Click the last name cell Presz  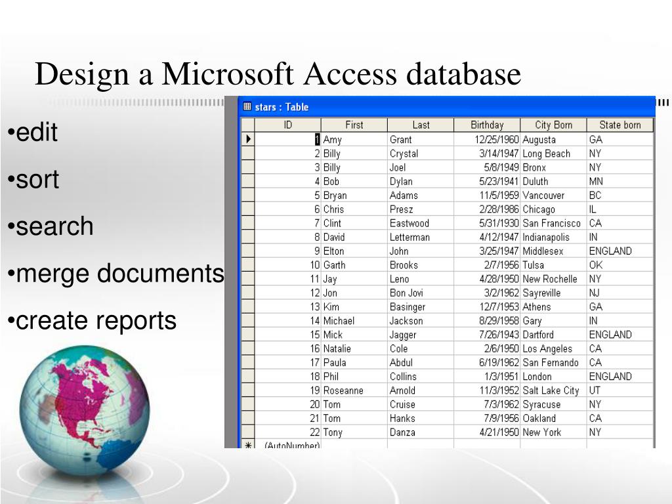(x=421, y=209)
